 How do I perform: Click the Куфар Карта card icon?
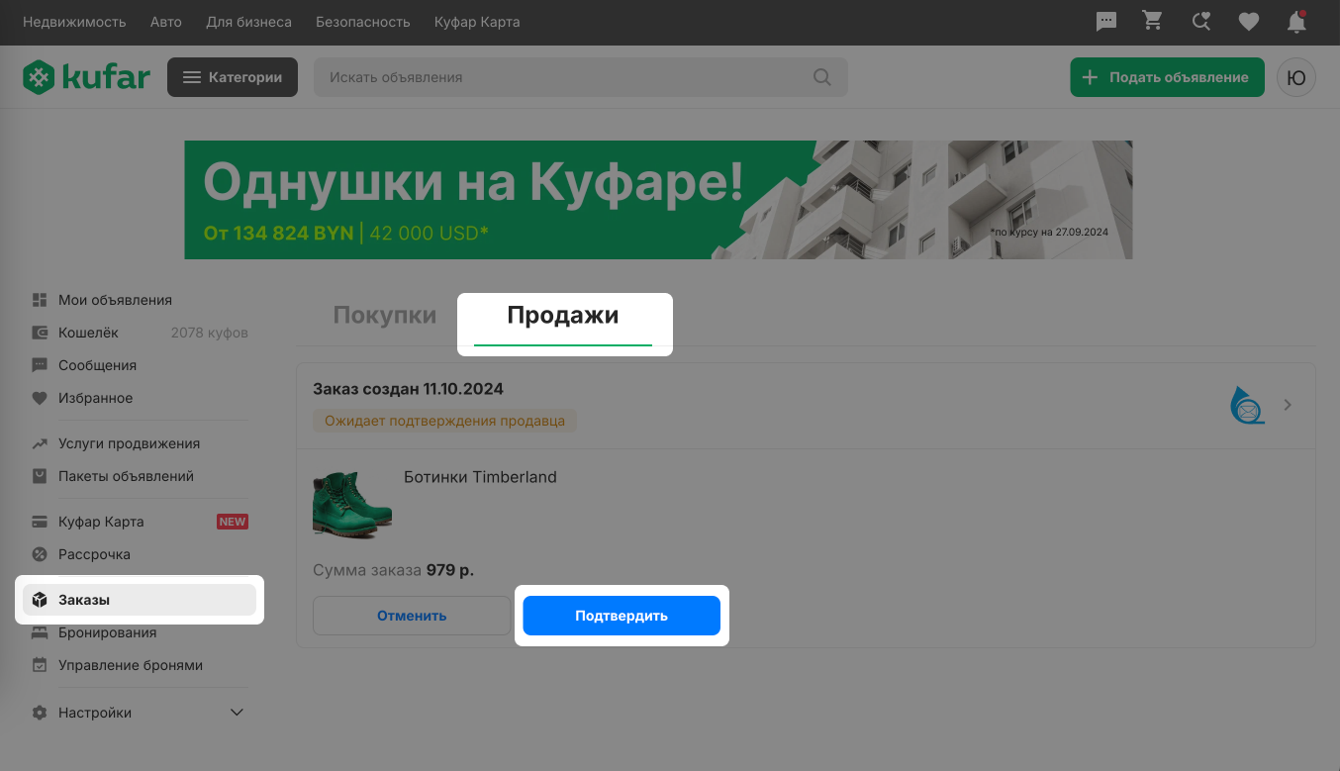(x=40, y=522)
